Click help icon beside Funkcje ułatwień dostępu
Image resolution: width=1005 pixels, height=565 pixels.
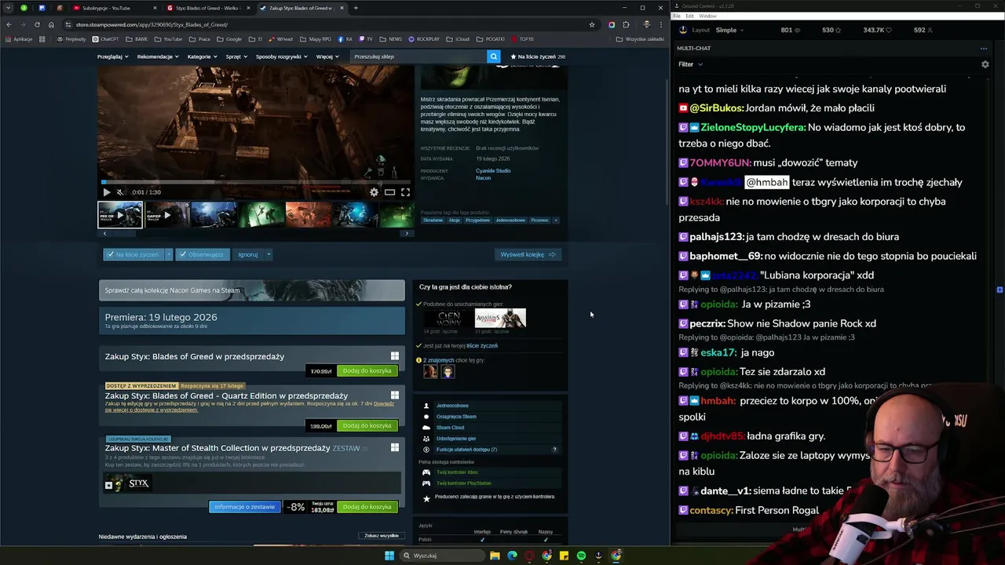554,450
